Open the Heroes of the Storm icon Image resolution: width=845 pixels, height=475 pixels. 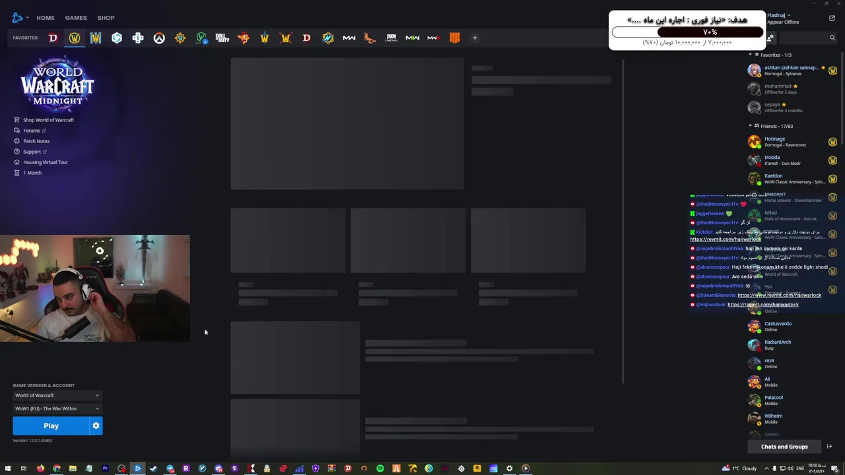[x=117, y=38]
